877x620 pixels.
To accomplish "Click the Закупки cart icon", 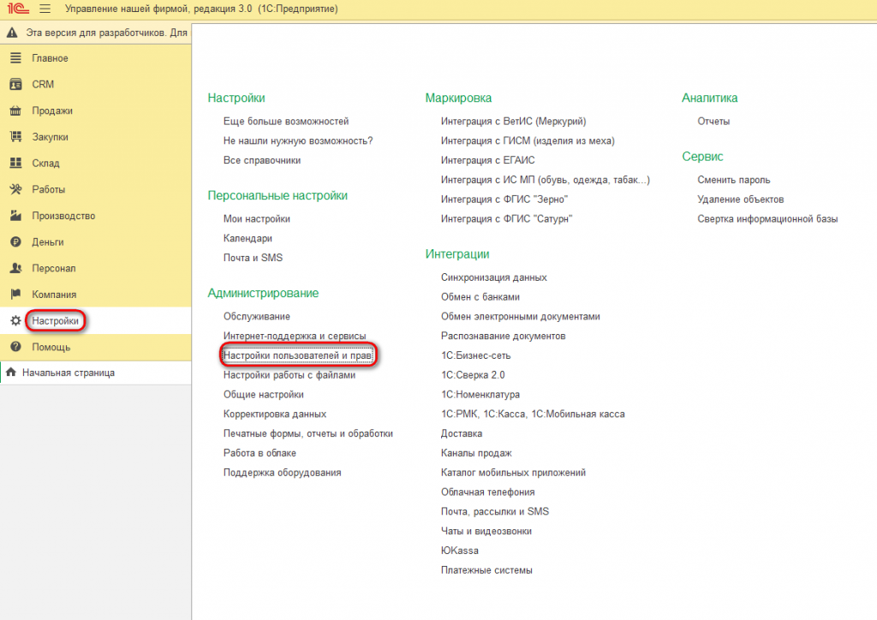I will pyautogui.click(x=15, y=137).
